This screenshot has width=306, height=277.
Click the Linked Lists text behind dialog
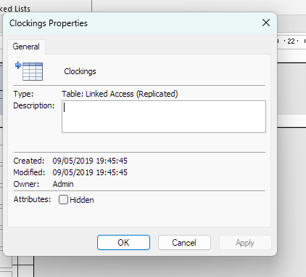click(15, 9)
